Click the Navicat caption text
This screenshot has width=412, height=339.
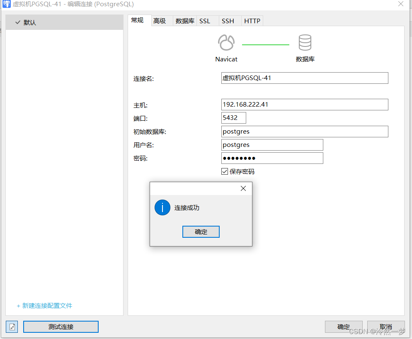[226, 59]
